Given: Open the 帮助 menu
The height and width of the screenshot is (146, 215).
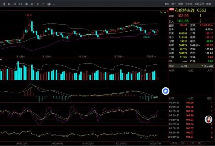Looking at the screenshot, I should click(x=208, y=4).
